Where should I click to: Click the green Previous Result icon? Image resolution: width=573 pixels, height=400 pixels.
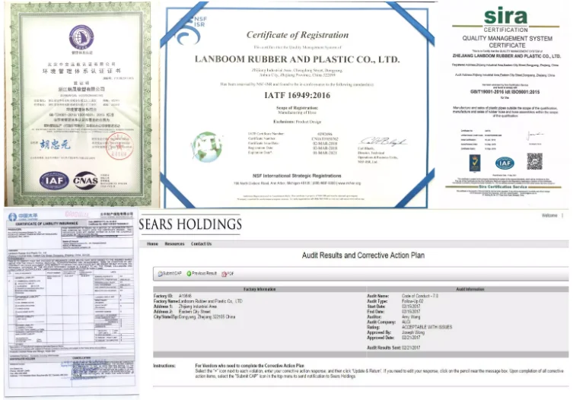coord(189,274)
